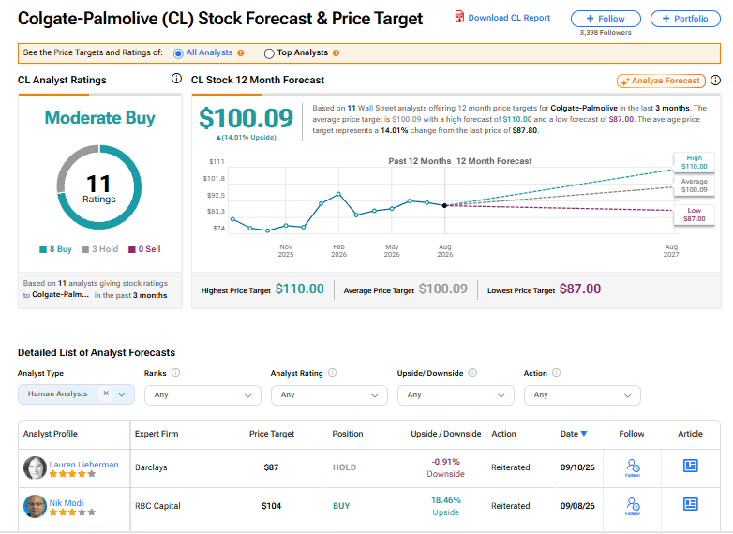Screen dimensions: 733x534
Task: Select the Top Analysts radio button
Action: pos(269,53)
